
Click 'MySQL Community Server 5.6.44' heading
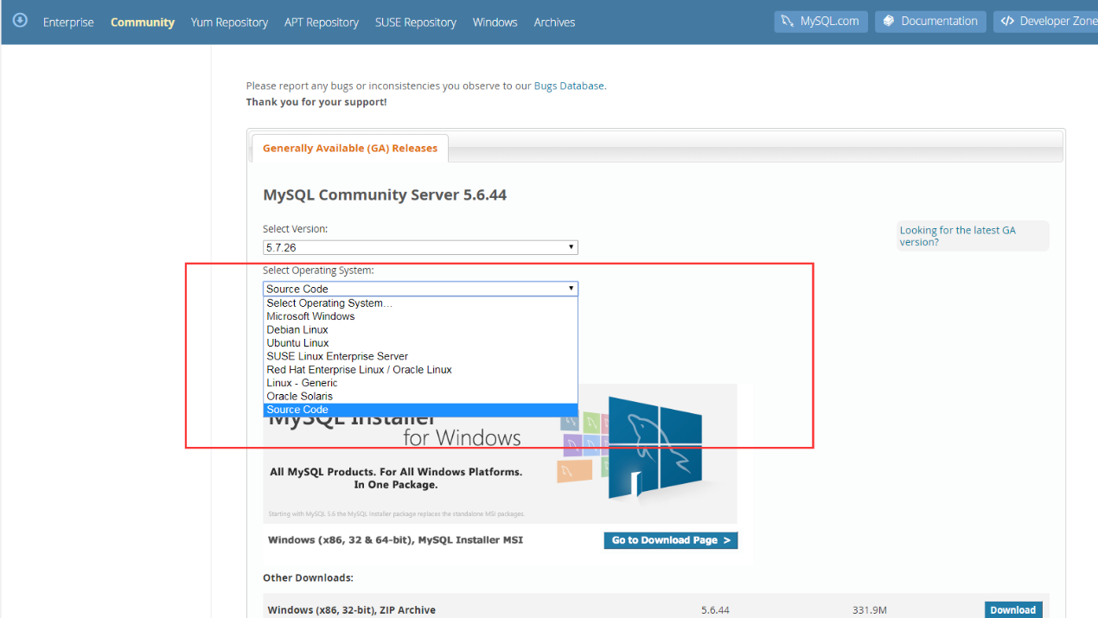pos(385,195)
